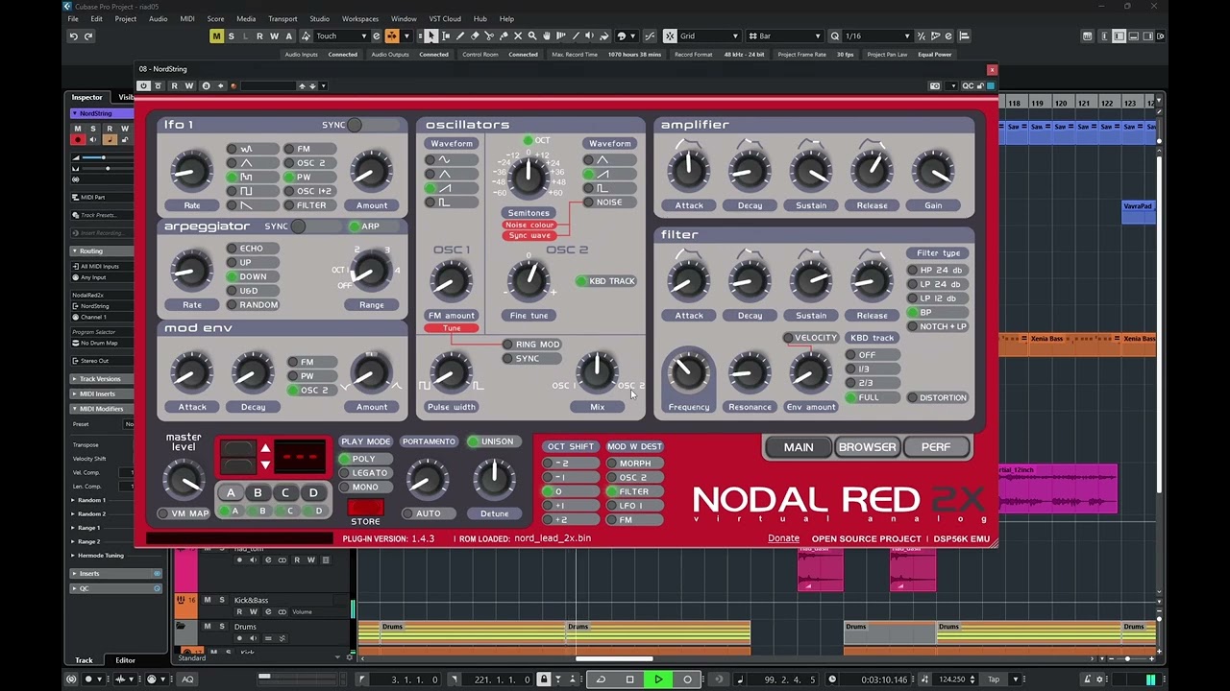Select the Glue tool
This screenshot has height=691, width=1230.
point(504,36)
